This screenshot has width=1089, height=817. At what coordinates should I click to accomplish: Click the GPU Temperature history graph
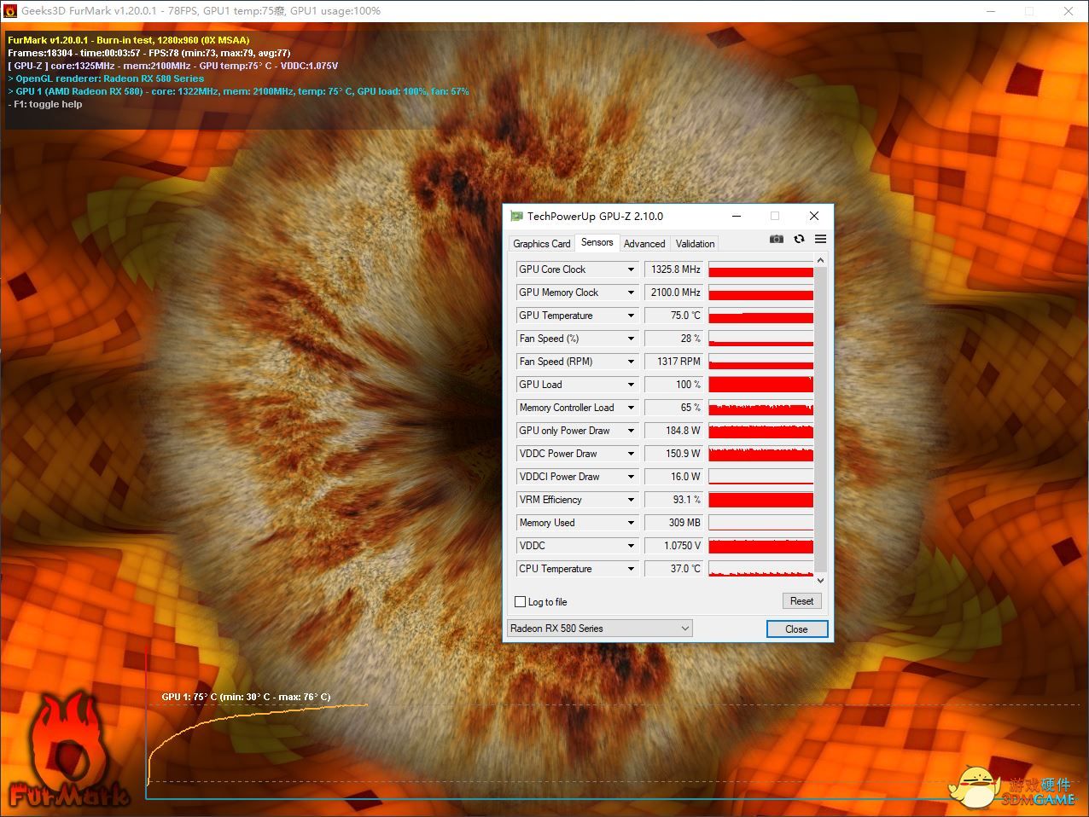coord(761,316)
